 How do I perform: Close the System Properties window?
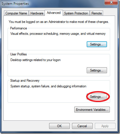111,2
